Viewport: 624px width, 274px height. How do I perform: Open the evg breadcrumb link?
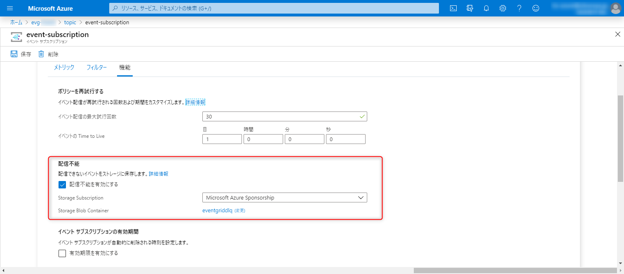[43, 22]
